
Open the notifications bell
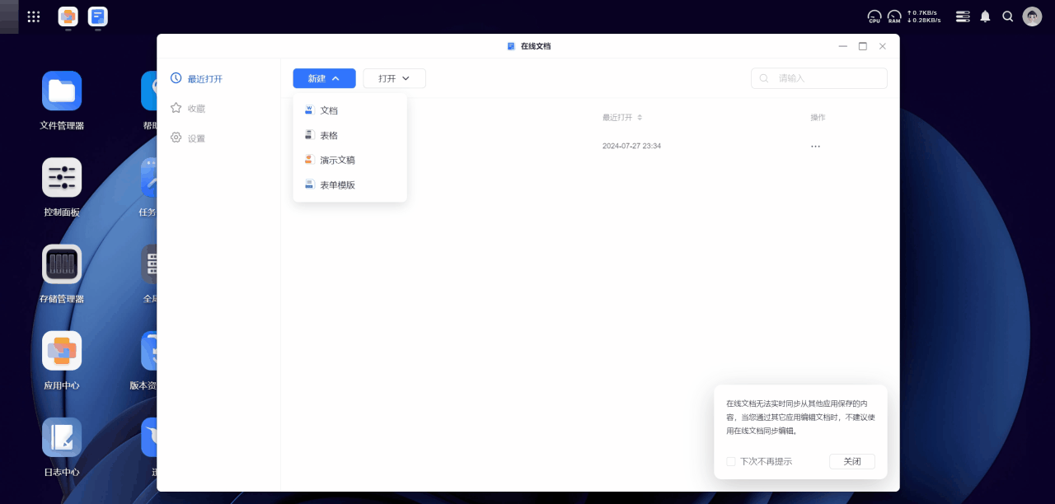[985, 16]
